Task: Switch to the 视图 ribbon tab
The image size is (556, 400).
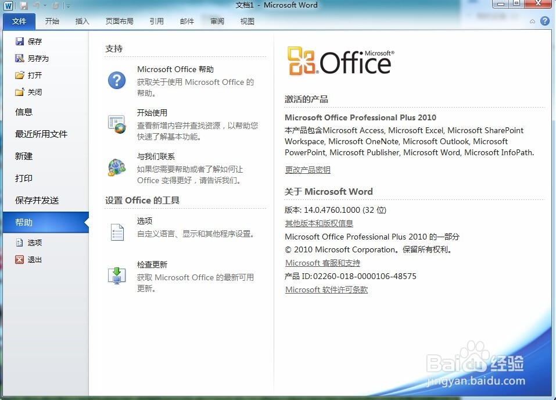Action: (247, 22)
